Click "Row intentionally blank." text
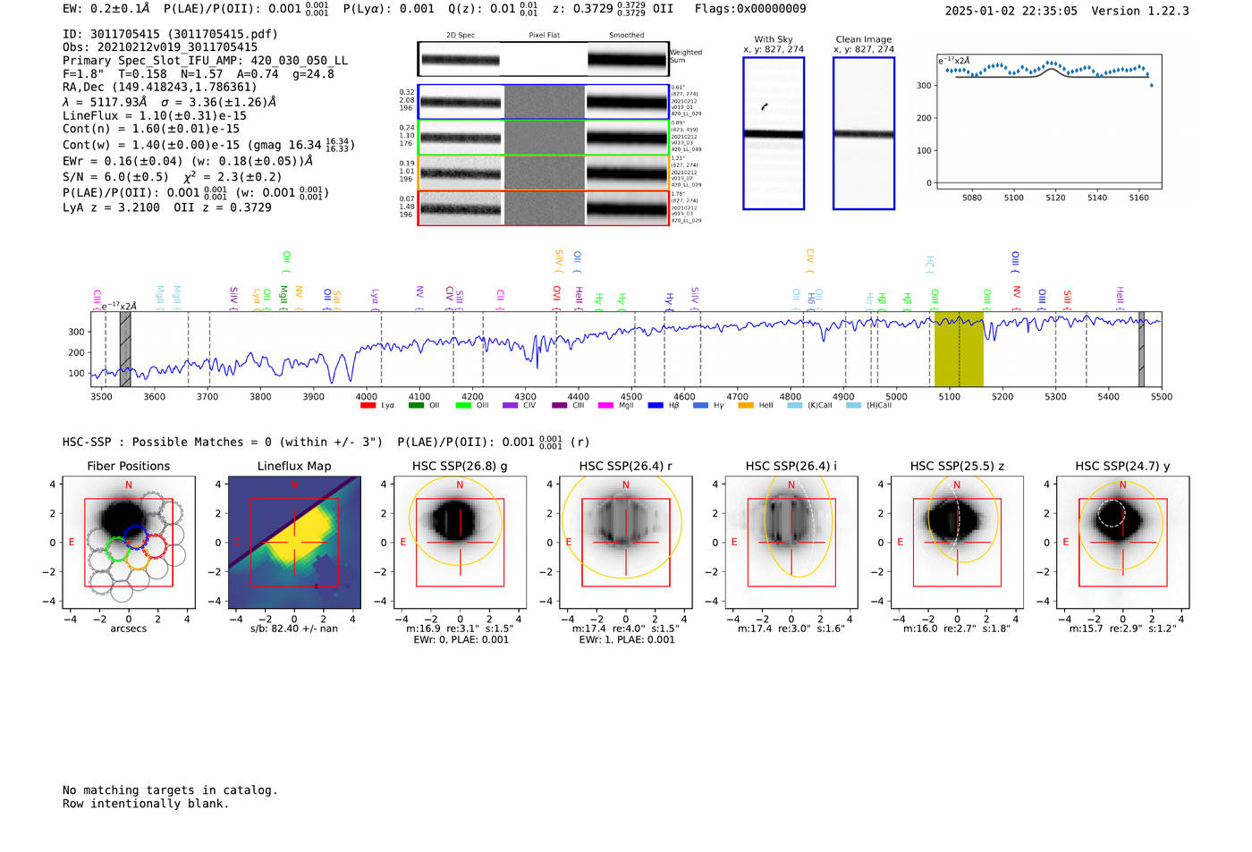The height and width of the screenshot is (852, 1252). (146, 804)
